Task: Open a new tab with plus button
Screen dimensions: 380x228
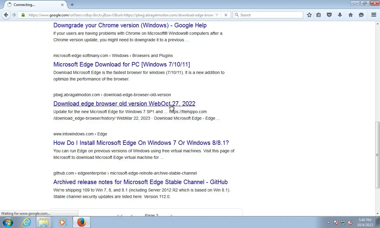Action: 72,5
